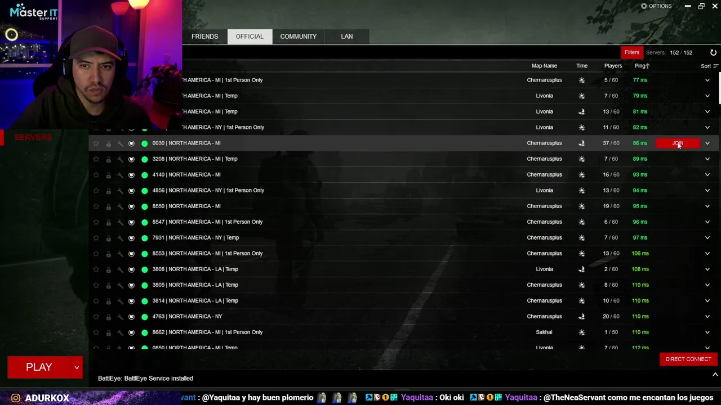
Task: Expand the BattlEye log panel chevron
Action: pyautogui.click(x=715, y=375)
